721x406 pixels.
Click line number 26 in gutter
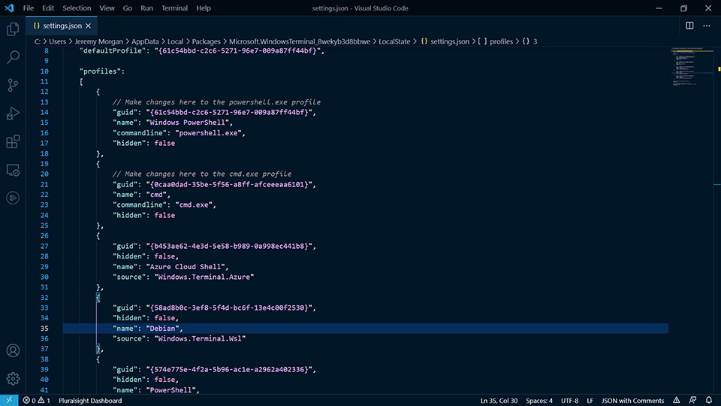[44, 235]
